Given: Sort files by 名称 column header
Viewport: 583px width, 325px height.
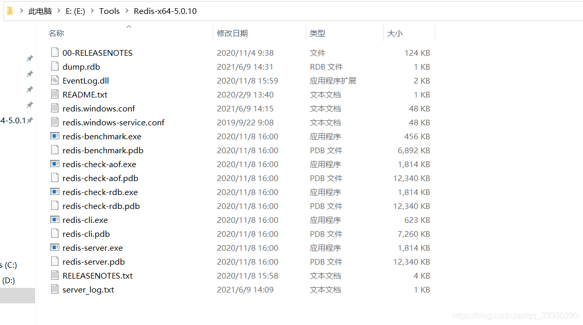Looking at the screenshot, I should point(56,33).
